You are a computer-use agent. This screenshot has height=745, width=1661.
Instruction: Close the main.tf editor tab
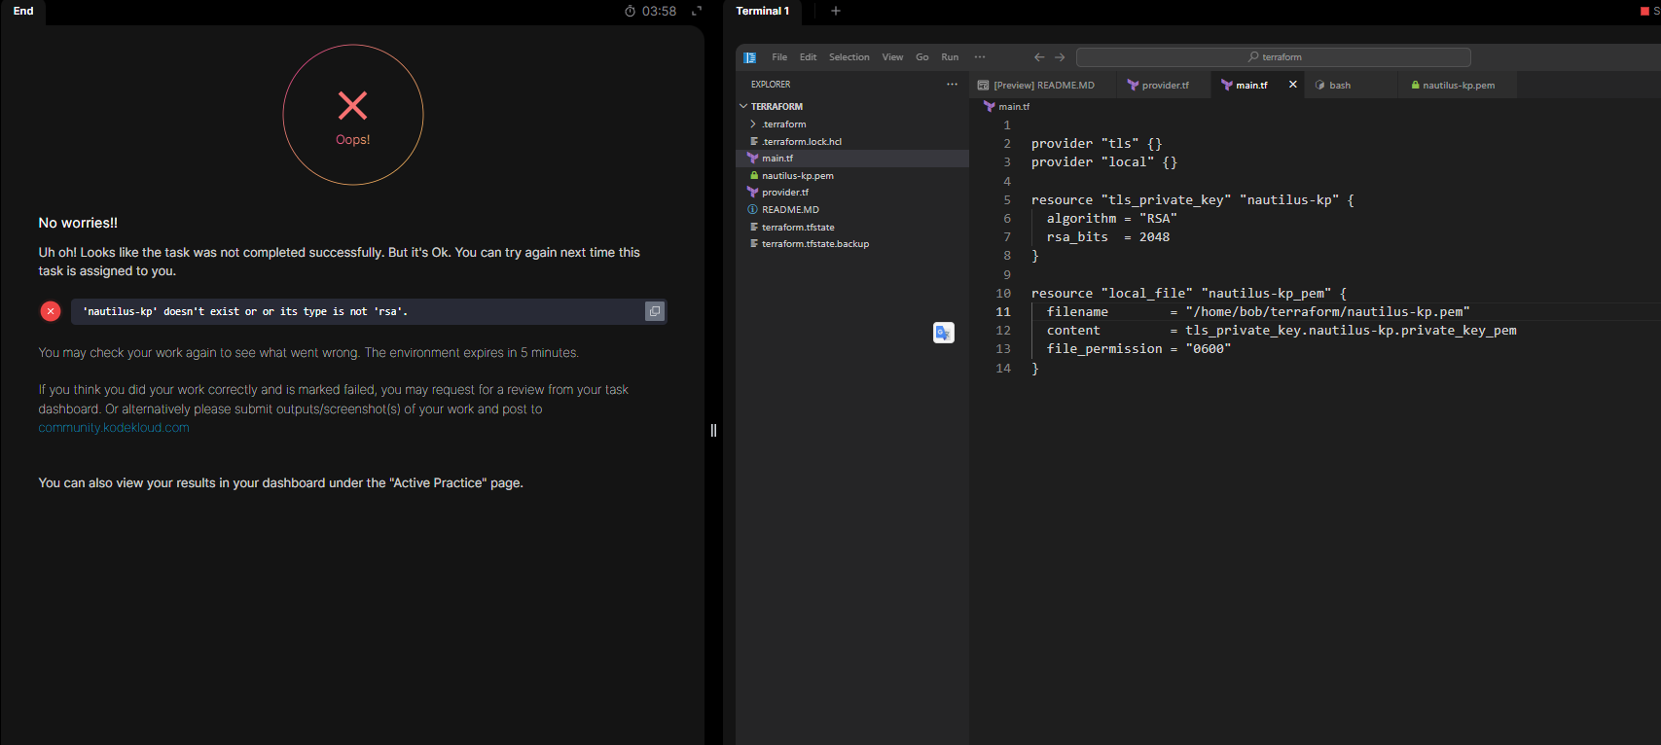pos(1292,85)
